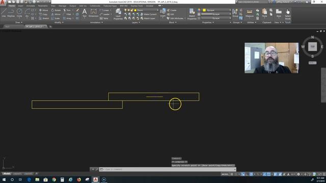Open AutoCAD application menu logo
Viewport: 326px width, 183px height.
coord(3,3)
